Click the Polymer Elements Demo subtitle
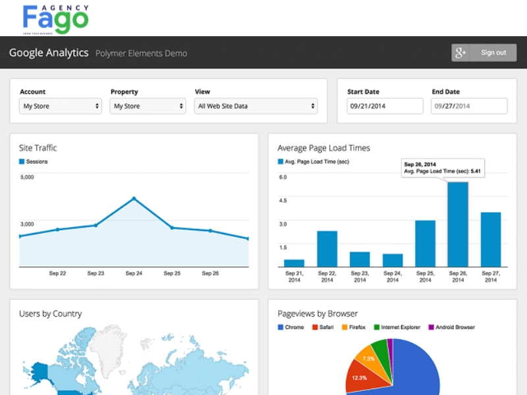Screen dimensions: 527x395 141,53
